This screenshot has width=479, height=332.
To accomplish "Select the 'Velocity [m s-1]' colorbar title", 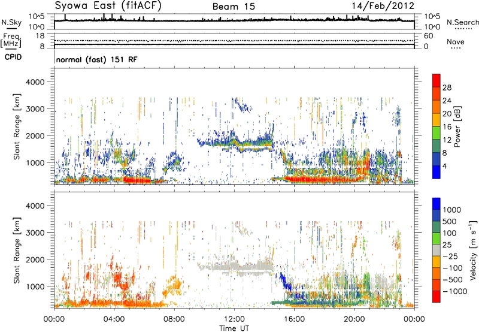I will click(473, 250).
